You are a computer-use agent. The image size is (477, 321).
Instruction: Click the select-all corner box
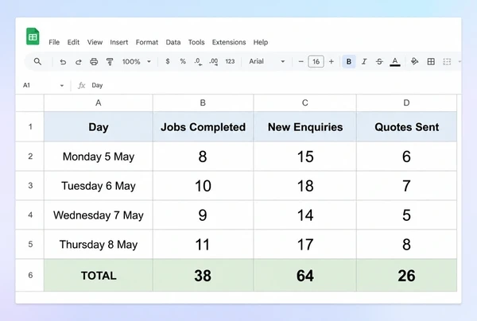[x=30, y=103]
